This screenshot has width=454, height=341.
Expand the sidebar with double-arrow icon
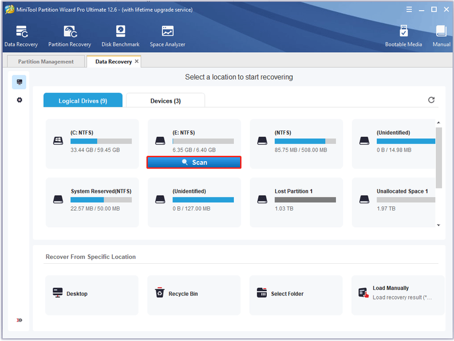click(x=19, y=320)
